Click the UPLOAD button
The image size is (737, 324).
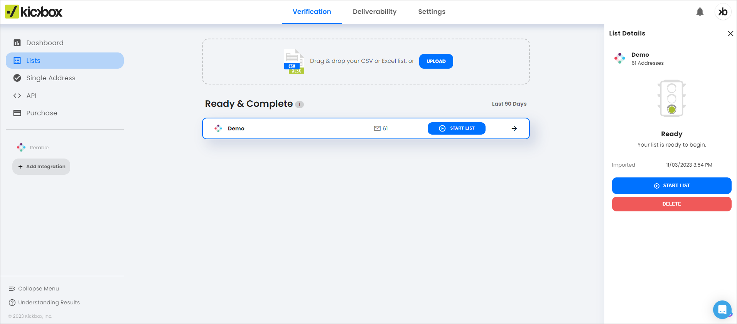pos(436,61)
